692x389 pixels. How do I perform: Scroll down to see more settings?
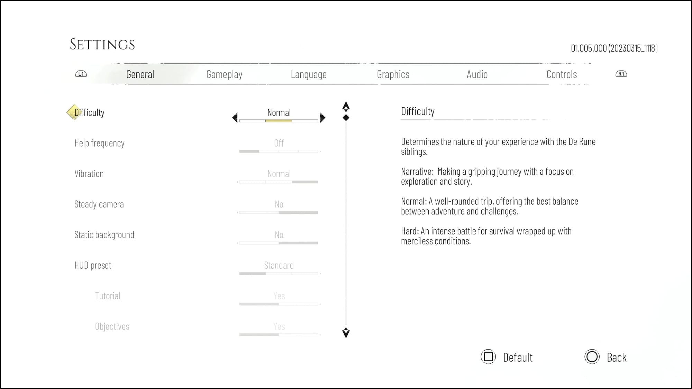coord(346,333)
